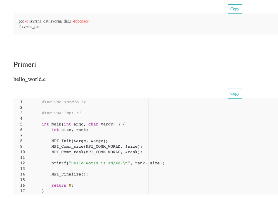Click line number 5 in the code block
The width and height of the screenshot is (278, 198).
22,124
